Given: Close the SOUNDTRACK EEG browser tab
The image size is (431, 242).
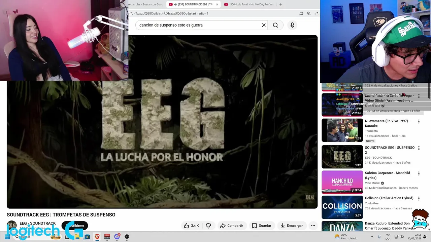Looking at the screenshot, I should coord(217,4).
